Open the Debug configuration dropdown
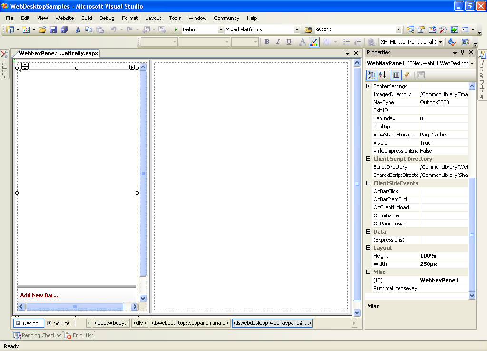Image resolution: width=487 pixels, height=351 pixels. coord(221,29)
